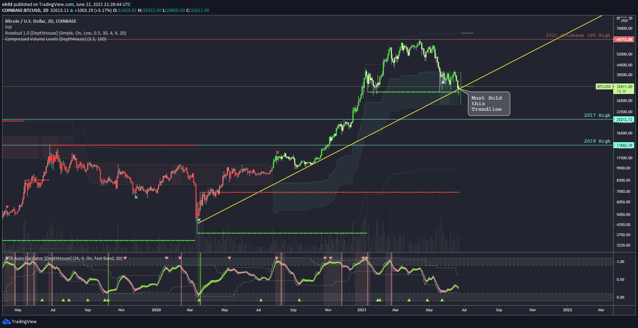This screenshot has height=328, width=638.
Task: Click the 32611.00 current price tag
Action: click(624, 87)
